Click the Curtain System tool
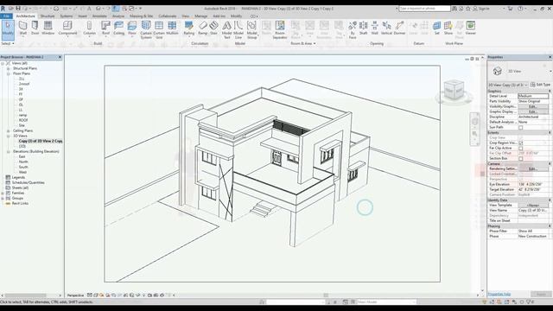Viewport: 553px width, 311px height. click(146, 29)
